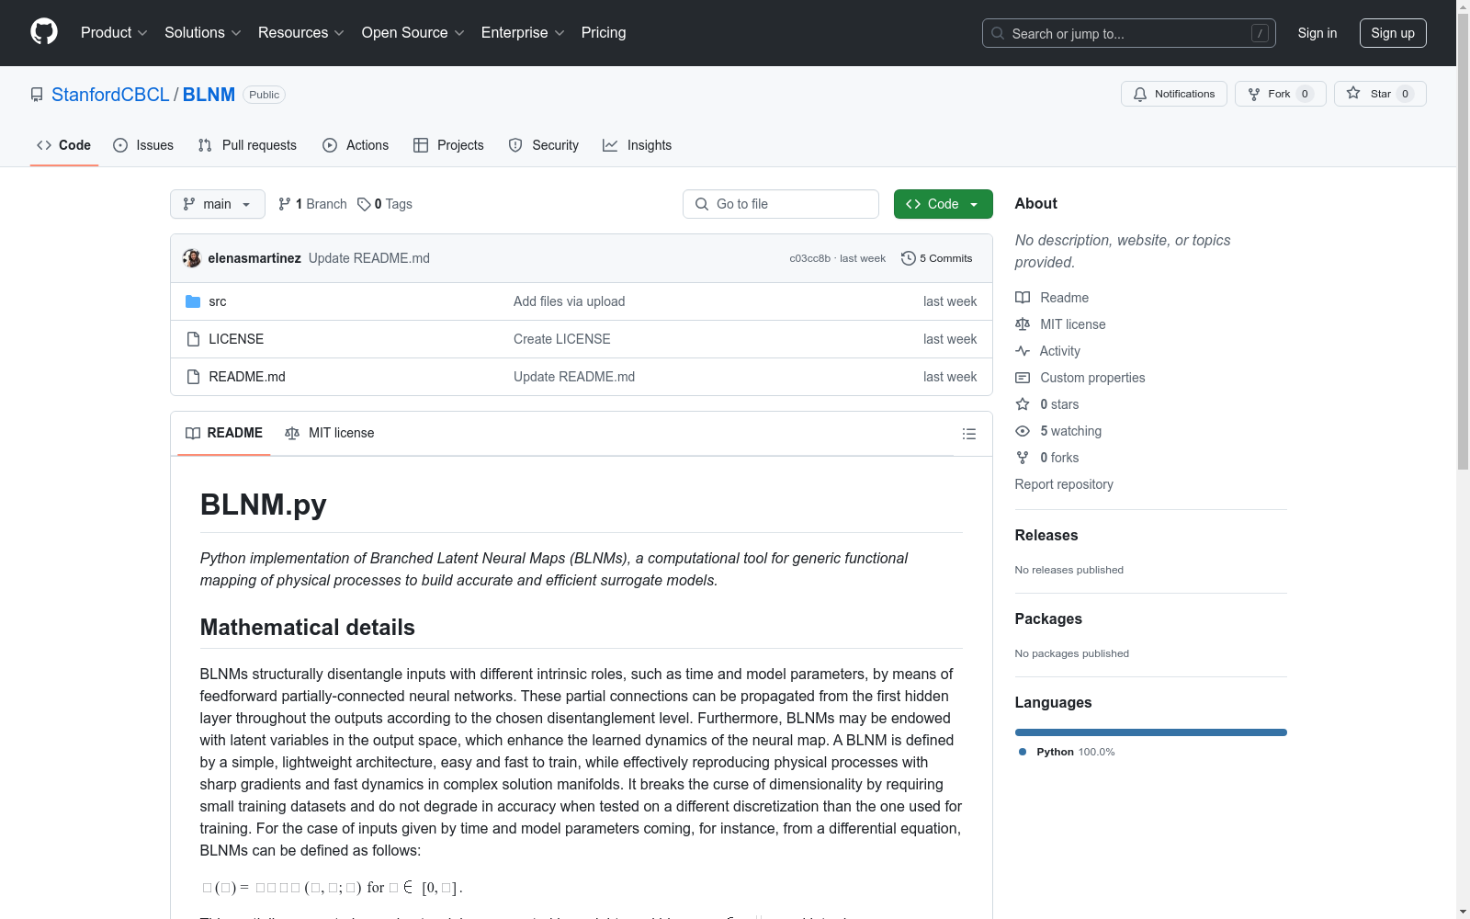Open the Pull requests tab

click(x=247, y=145)
